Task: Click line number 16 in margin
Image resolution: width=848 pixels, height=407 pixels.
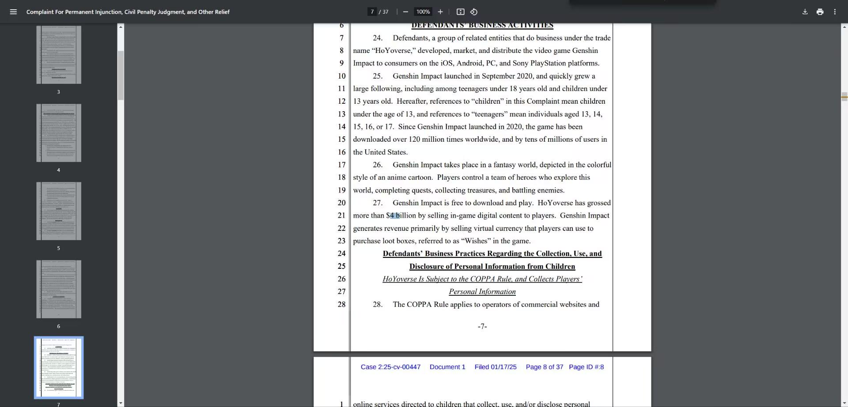Action: pyautogui.click(x=342, y=152)
